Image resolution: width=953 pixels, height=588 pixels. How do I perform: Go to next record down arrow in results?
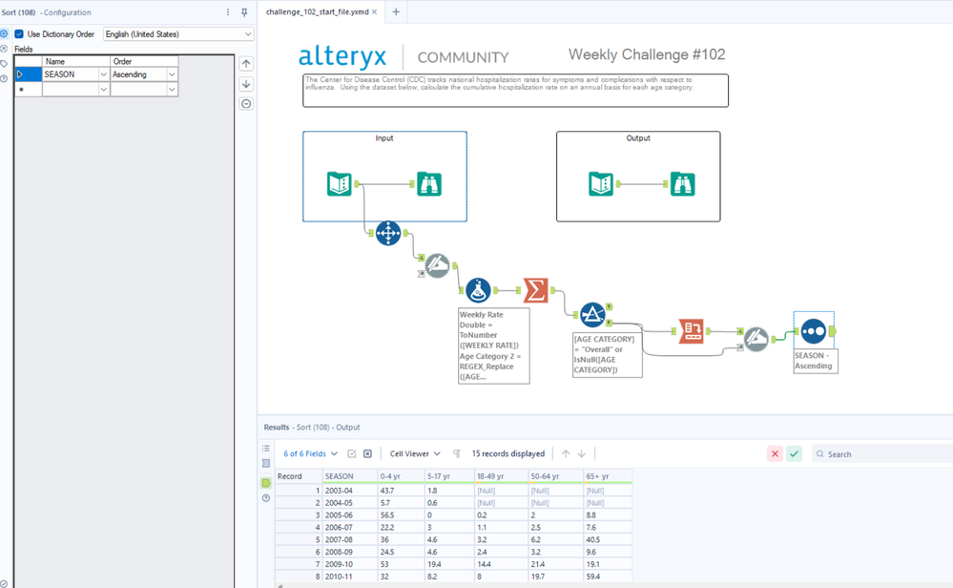point(582,453)
